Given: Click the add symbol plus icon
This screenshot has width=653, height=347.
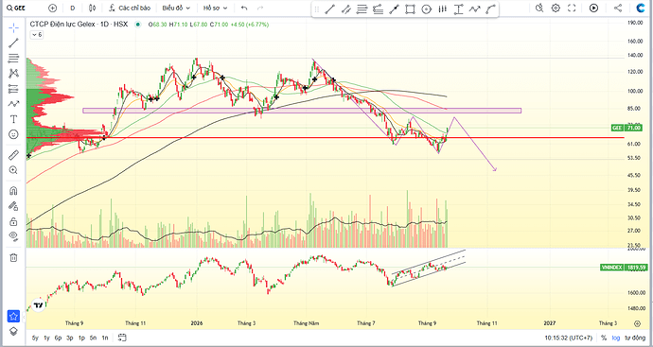Looking at the screenshot, I should [x=52, y=8].
